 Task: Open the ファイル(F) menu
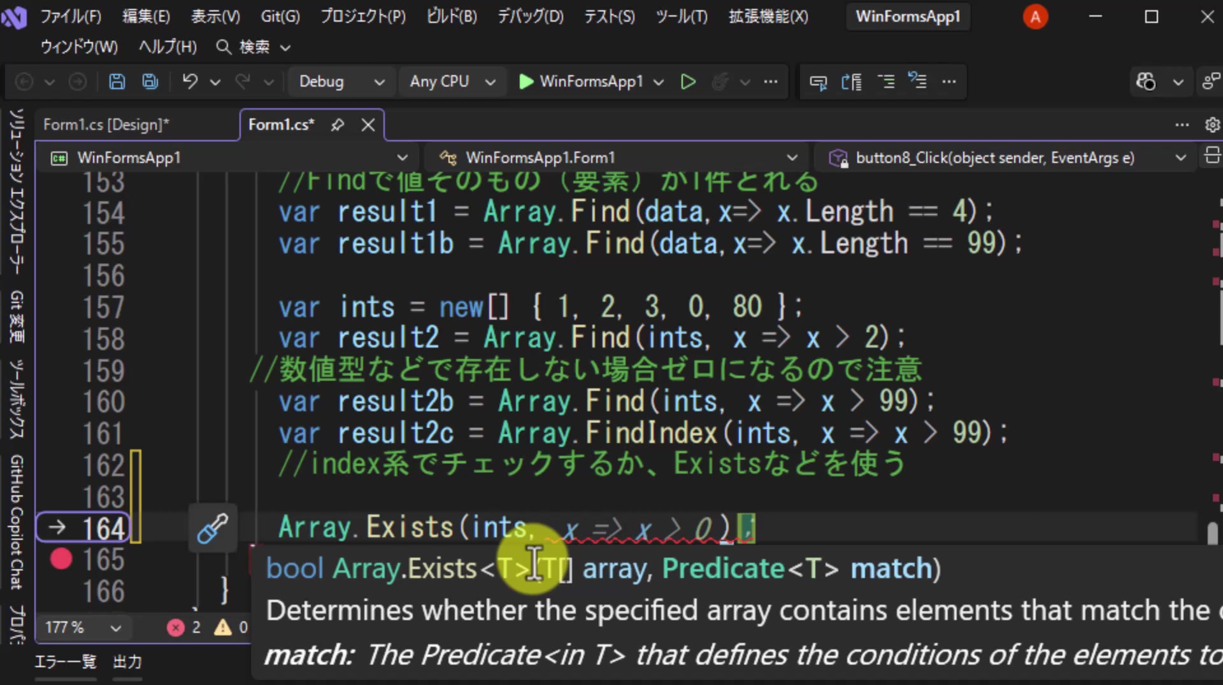(x=71, y=17)
